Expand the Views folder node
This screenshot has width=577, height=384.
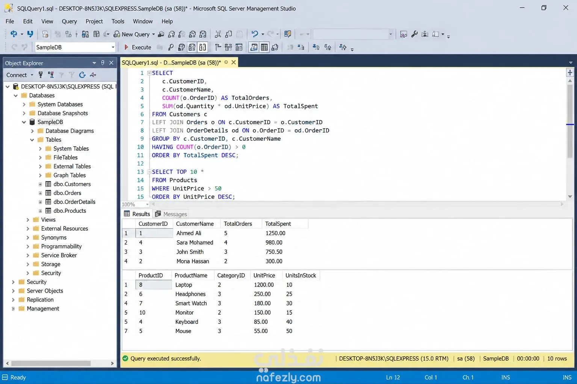pyautogui.click(x=28, y=220)
